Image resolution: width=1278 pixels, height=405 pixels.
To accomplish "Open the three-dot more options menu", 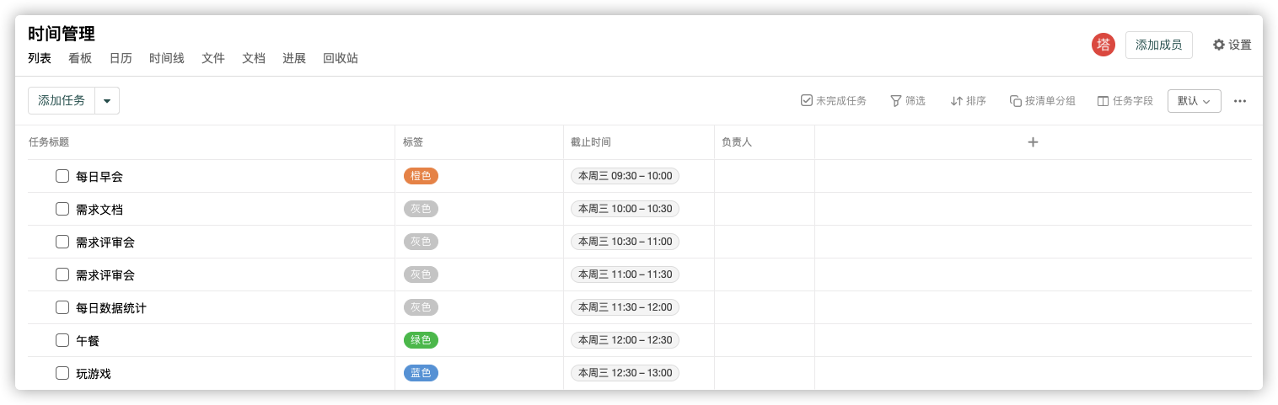I will 1239,101.
